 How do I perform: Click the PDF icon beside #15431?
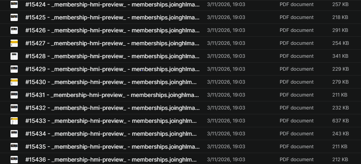tap(14, 95)
